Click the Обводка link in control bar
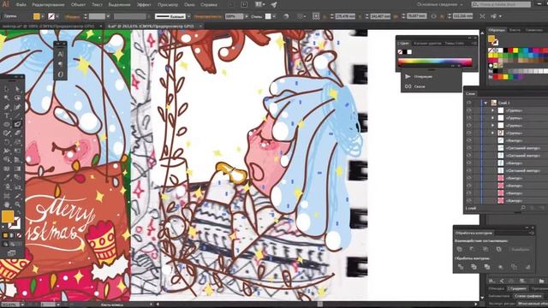 tap(72, 16)
